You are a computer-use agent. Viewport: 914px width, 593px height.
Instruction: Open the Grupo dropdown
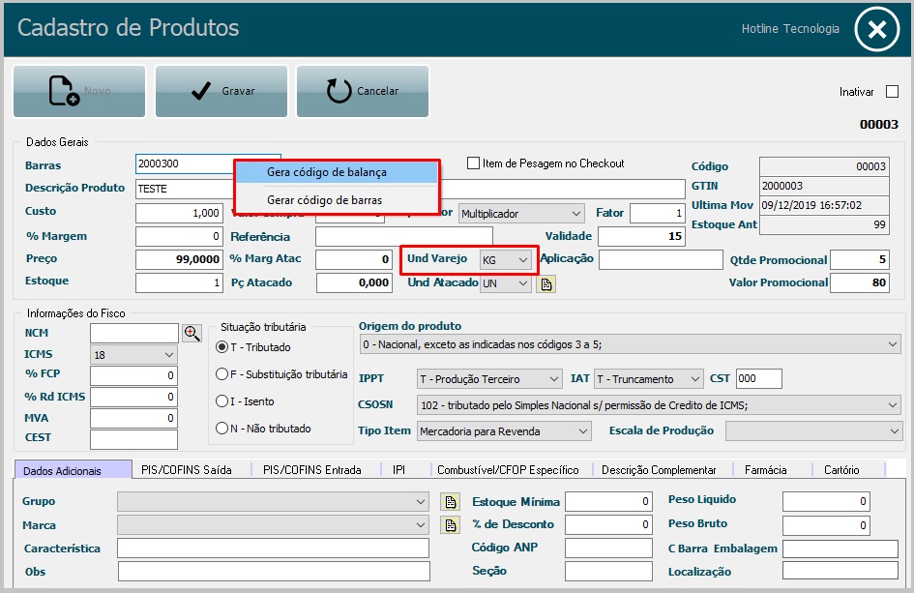274,501
